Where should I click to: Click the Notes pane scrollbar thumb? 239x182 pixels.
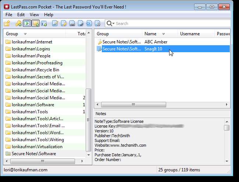point(227,128)
